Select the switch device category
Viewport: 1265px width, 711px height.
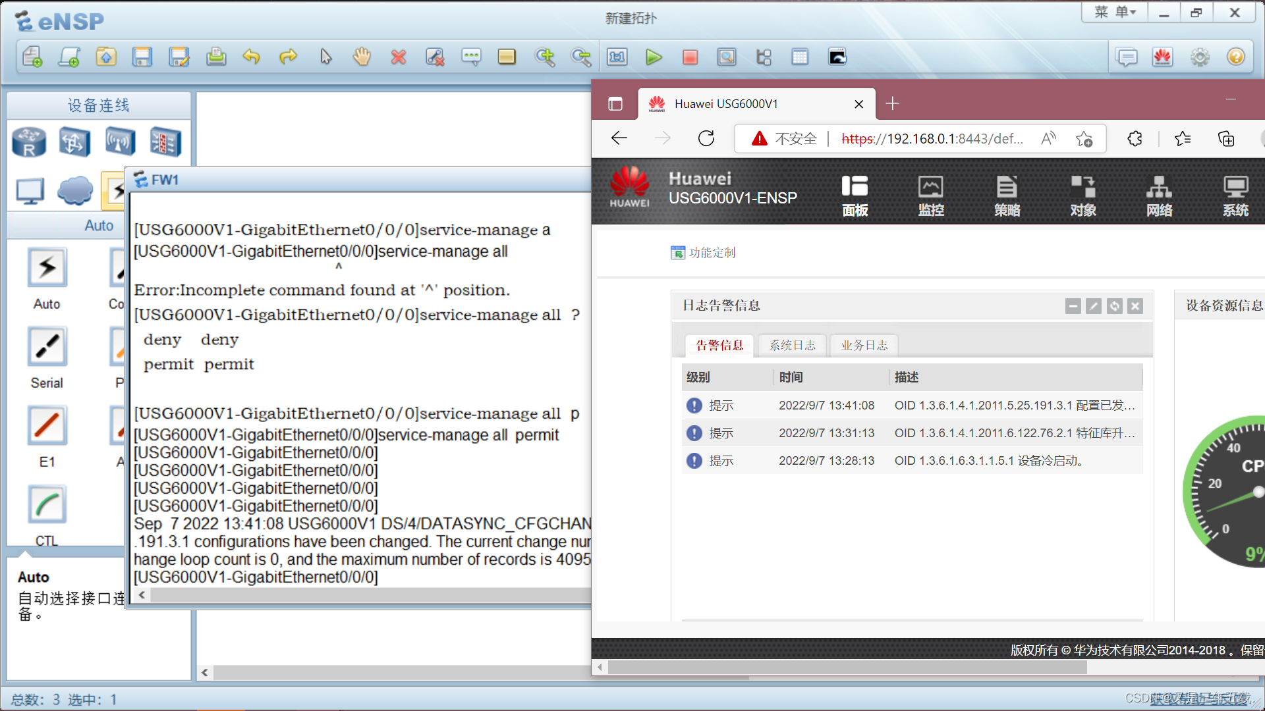click(74, 142)
